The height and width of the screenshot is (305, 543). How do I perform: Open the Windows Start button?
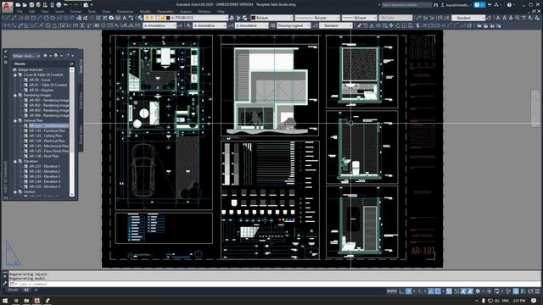(5, 301)
